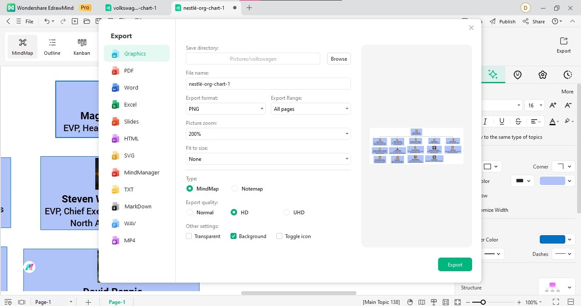Apply strikethrough text formatting
The width and height of the screenshot is (581, 306).
tap(518, 121)
